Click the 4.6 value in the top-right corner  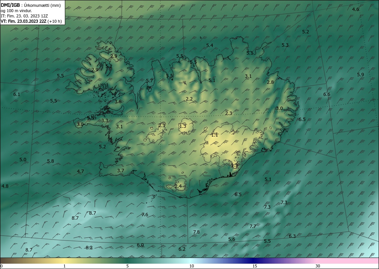tap(356, 9)
